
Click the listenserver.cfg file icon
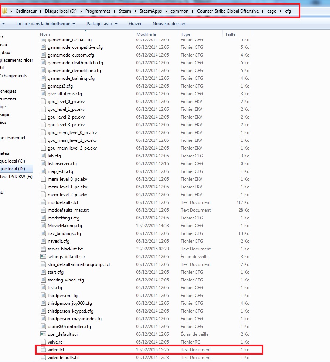tap(43, 163)
